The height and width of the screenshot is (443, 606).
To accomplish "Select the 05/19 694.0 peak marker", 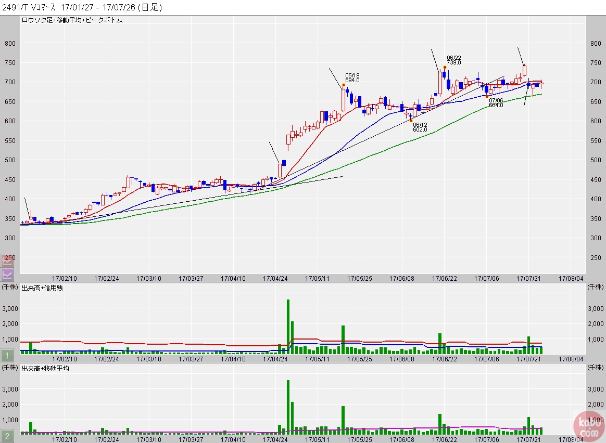I will click(x=344, y=85).
